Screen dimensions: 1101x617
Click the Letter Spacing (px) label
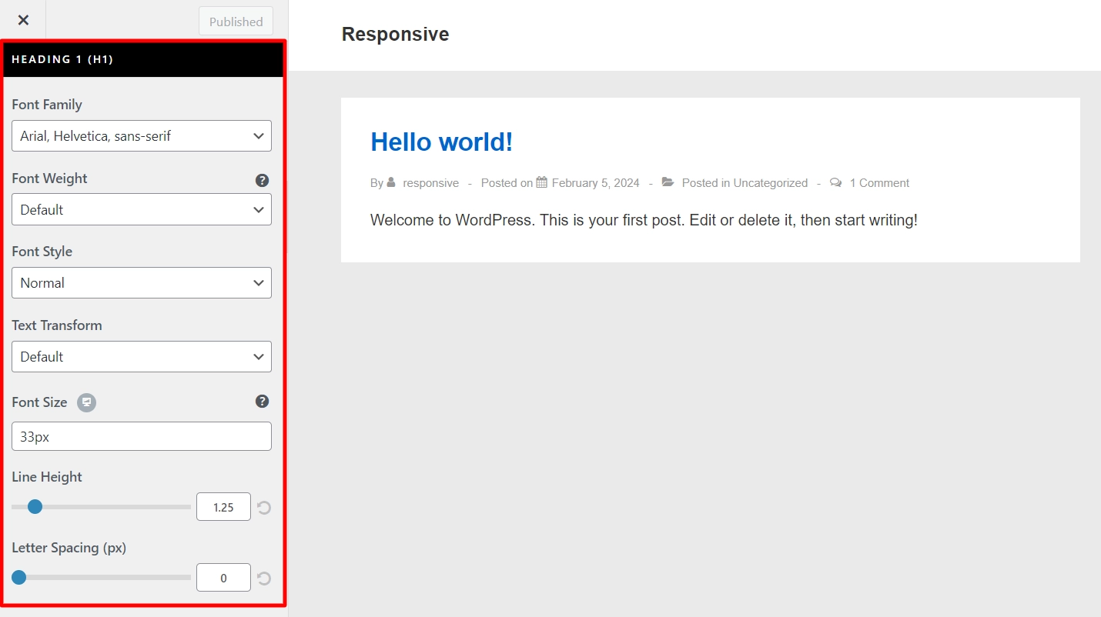click(x=69, y=548)
